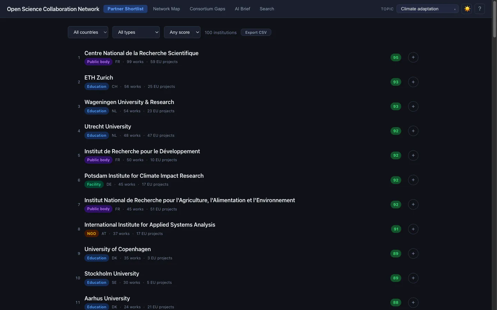The height and width of the screenshot is (310, 497).
Task: Go to the AI Brief tab
Action: tap(242, 9)
